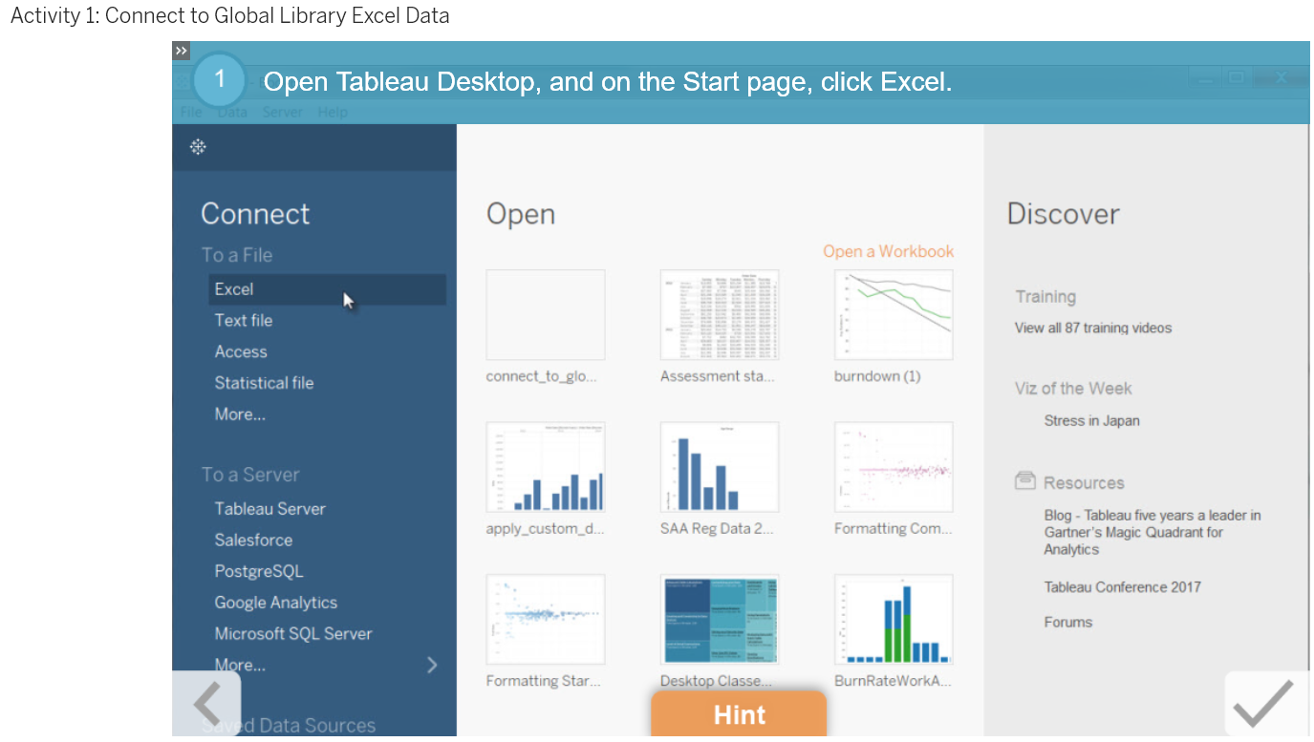Open the Server menu
Viewport: 1314px width, 742px height.
pyautogui.click(x=282, y=112)
